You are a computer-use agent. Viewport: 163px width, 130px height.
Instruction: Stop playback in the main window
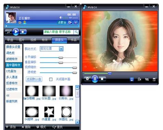(x=23, y=32)
